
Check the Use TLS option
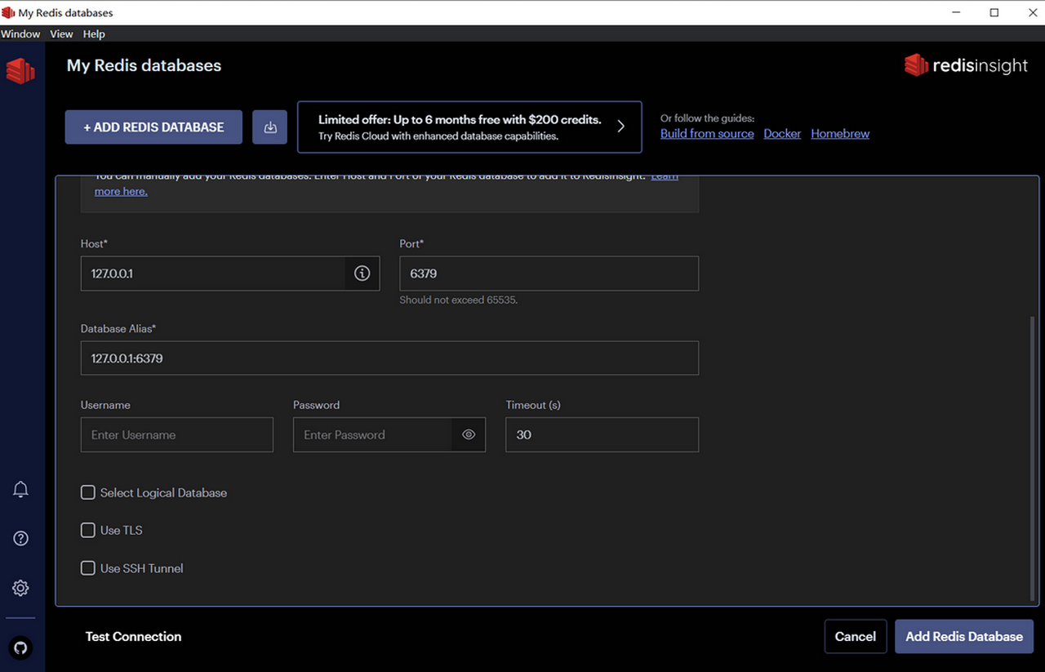pos(88,531)
